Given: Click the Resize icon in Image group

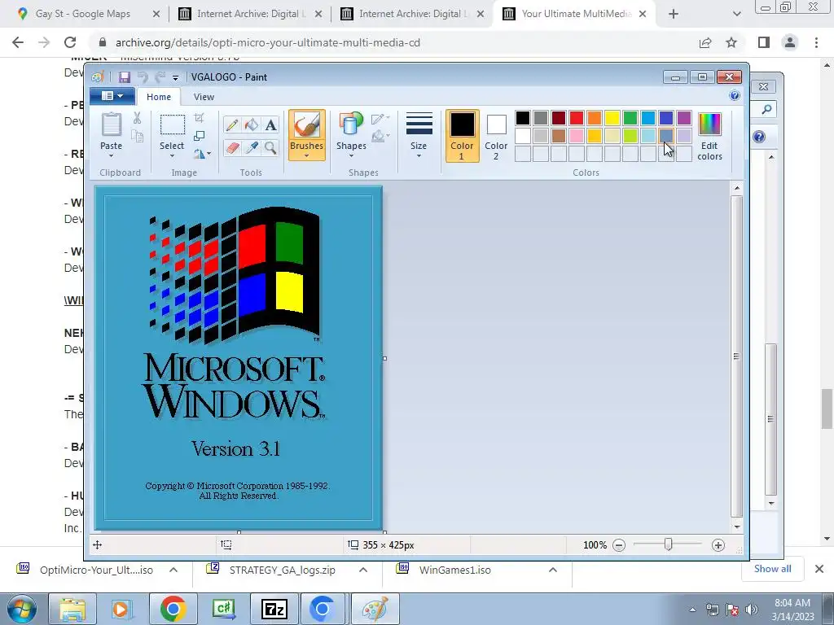Looking at the screenshot, I should 199,136.
